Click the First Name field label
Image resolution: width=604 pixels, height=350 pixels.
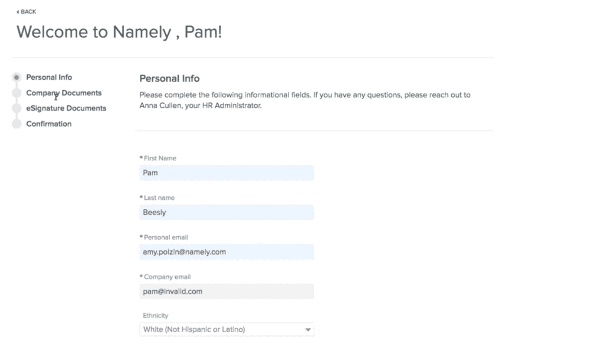pos(160,159)
